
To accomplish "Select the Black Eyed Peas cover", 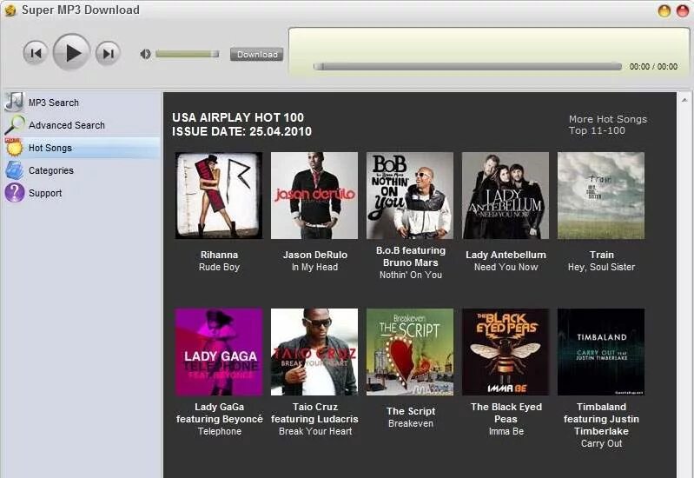I will point(506,352).
